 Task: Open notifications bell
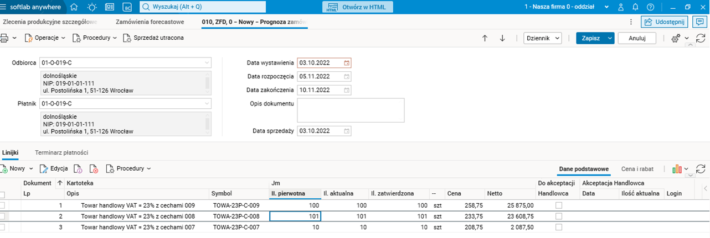(635, 7)
